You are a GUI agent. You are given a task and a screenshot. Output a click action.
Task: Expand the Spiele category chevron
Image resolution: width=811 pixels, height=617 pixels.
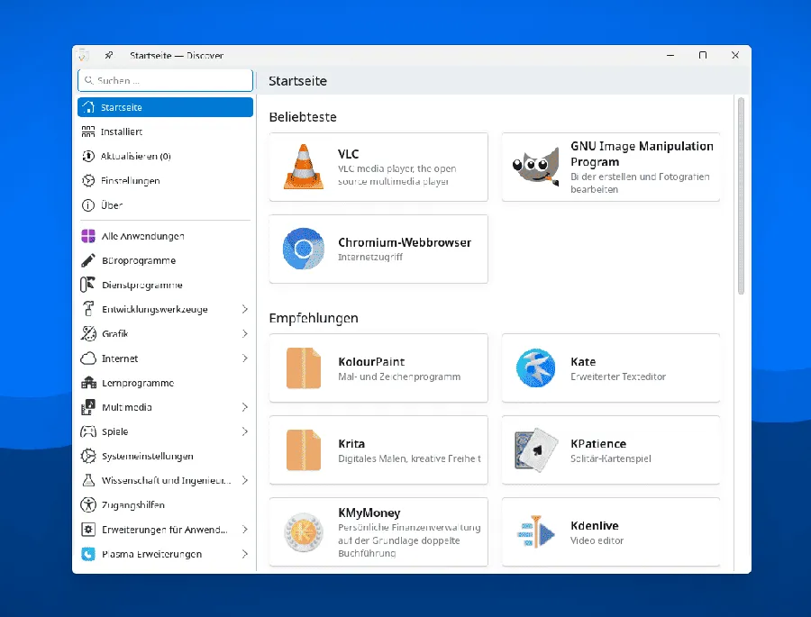pos(244,431)
